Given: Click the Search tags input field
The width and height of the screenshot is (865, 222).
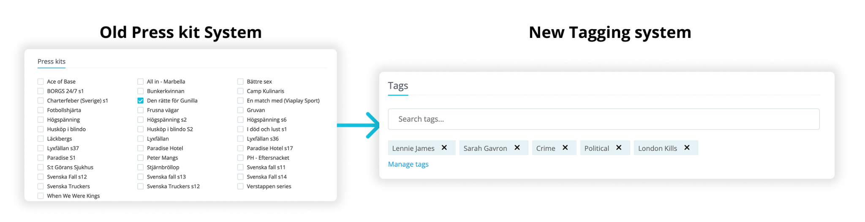Looking at the screenshot, I should 604,119.
